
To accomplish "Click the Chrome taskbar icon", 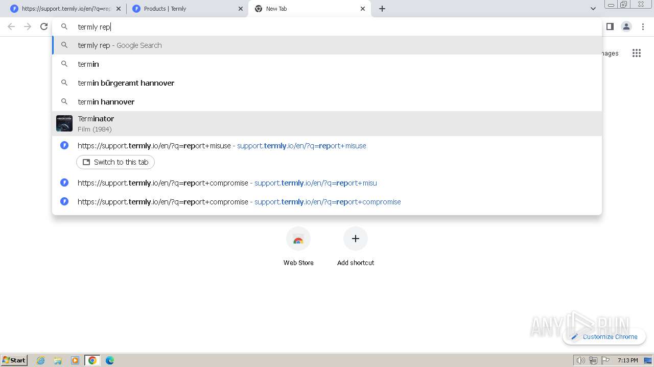I will click(92, 360).
